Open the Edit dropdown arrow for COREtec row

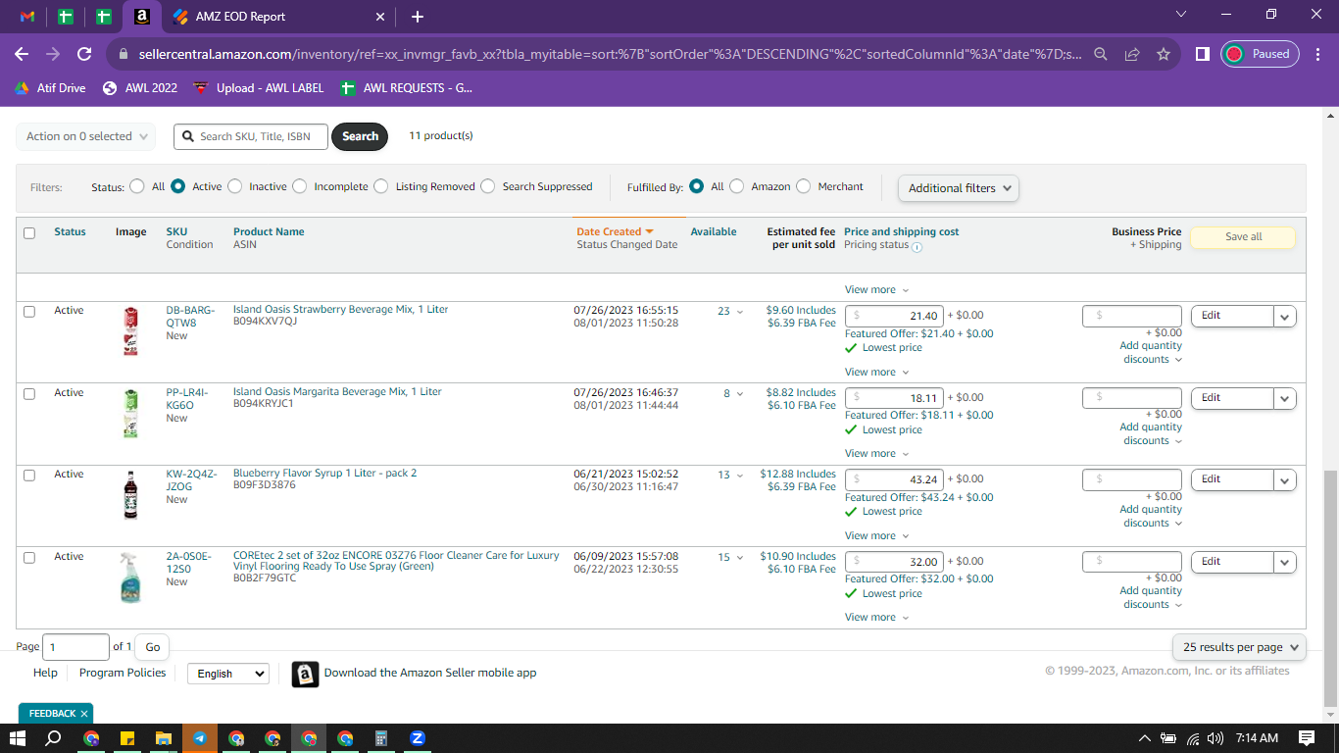coord(1285,562)
